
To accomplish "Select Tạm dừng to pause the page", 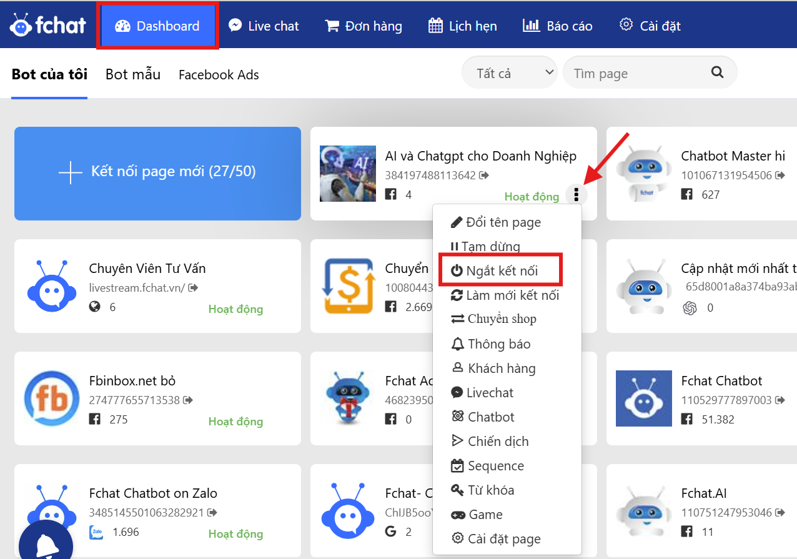I will (x=485, y=247).
